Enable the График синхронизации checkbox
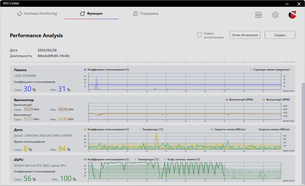This screenshot has width=305, height=186. tap(199, 35)
